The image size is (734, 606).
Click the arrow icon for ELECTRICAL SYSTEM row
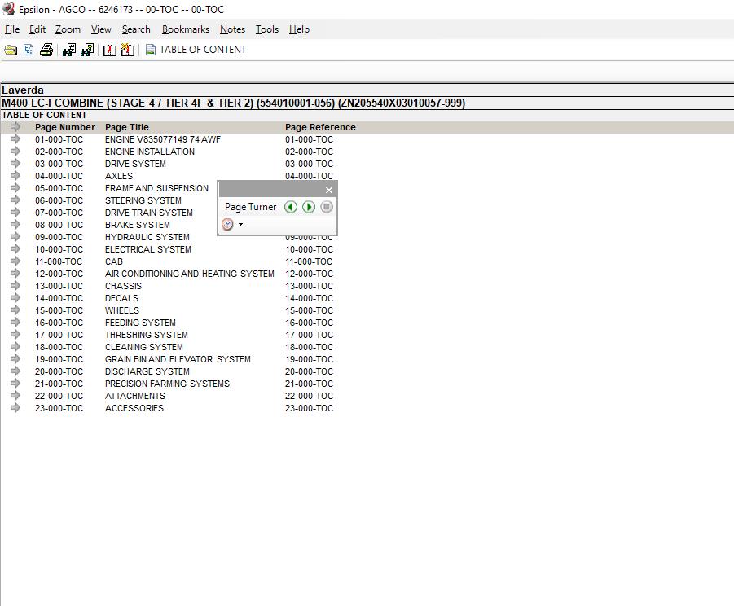(15, 249)
